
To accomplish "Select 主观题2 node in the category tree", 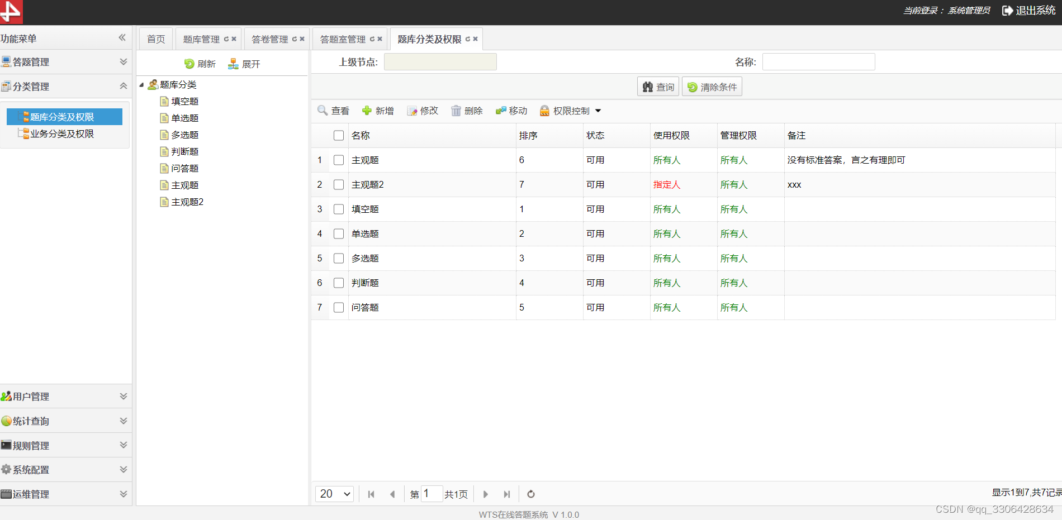I will tap(187, 202).
